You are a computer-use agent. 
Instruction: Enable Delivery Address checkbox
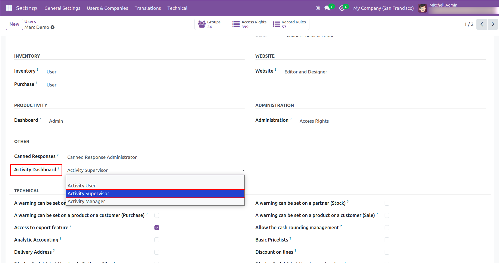pos(157,252)
